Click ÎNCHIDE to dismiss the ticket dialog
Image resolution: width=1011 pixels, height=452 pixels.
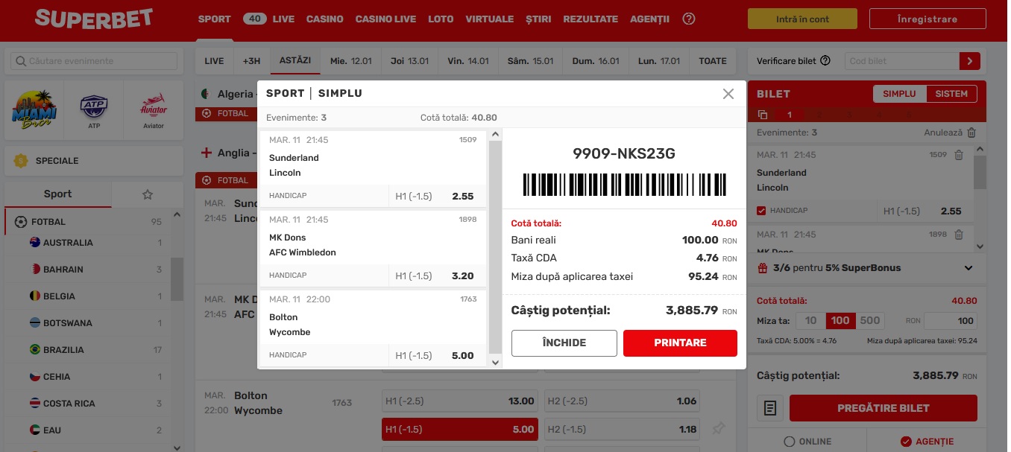point(564,343)
